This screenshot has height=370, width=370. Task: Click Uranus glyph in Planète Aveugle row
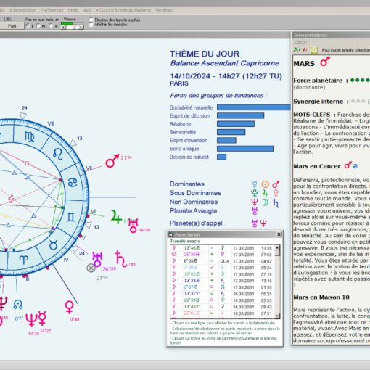(255, 211)
